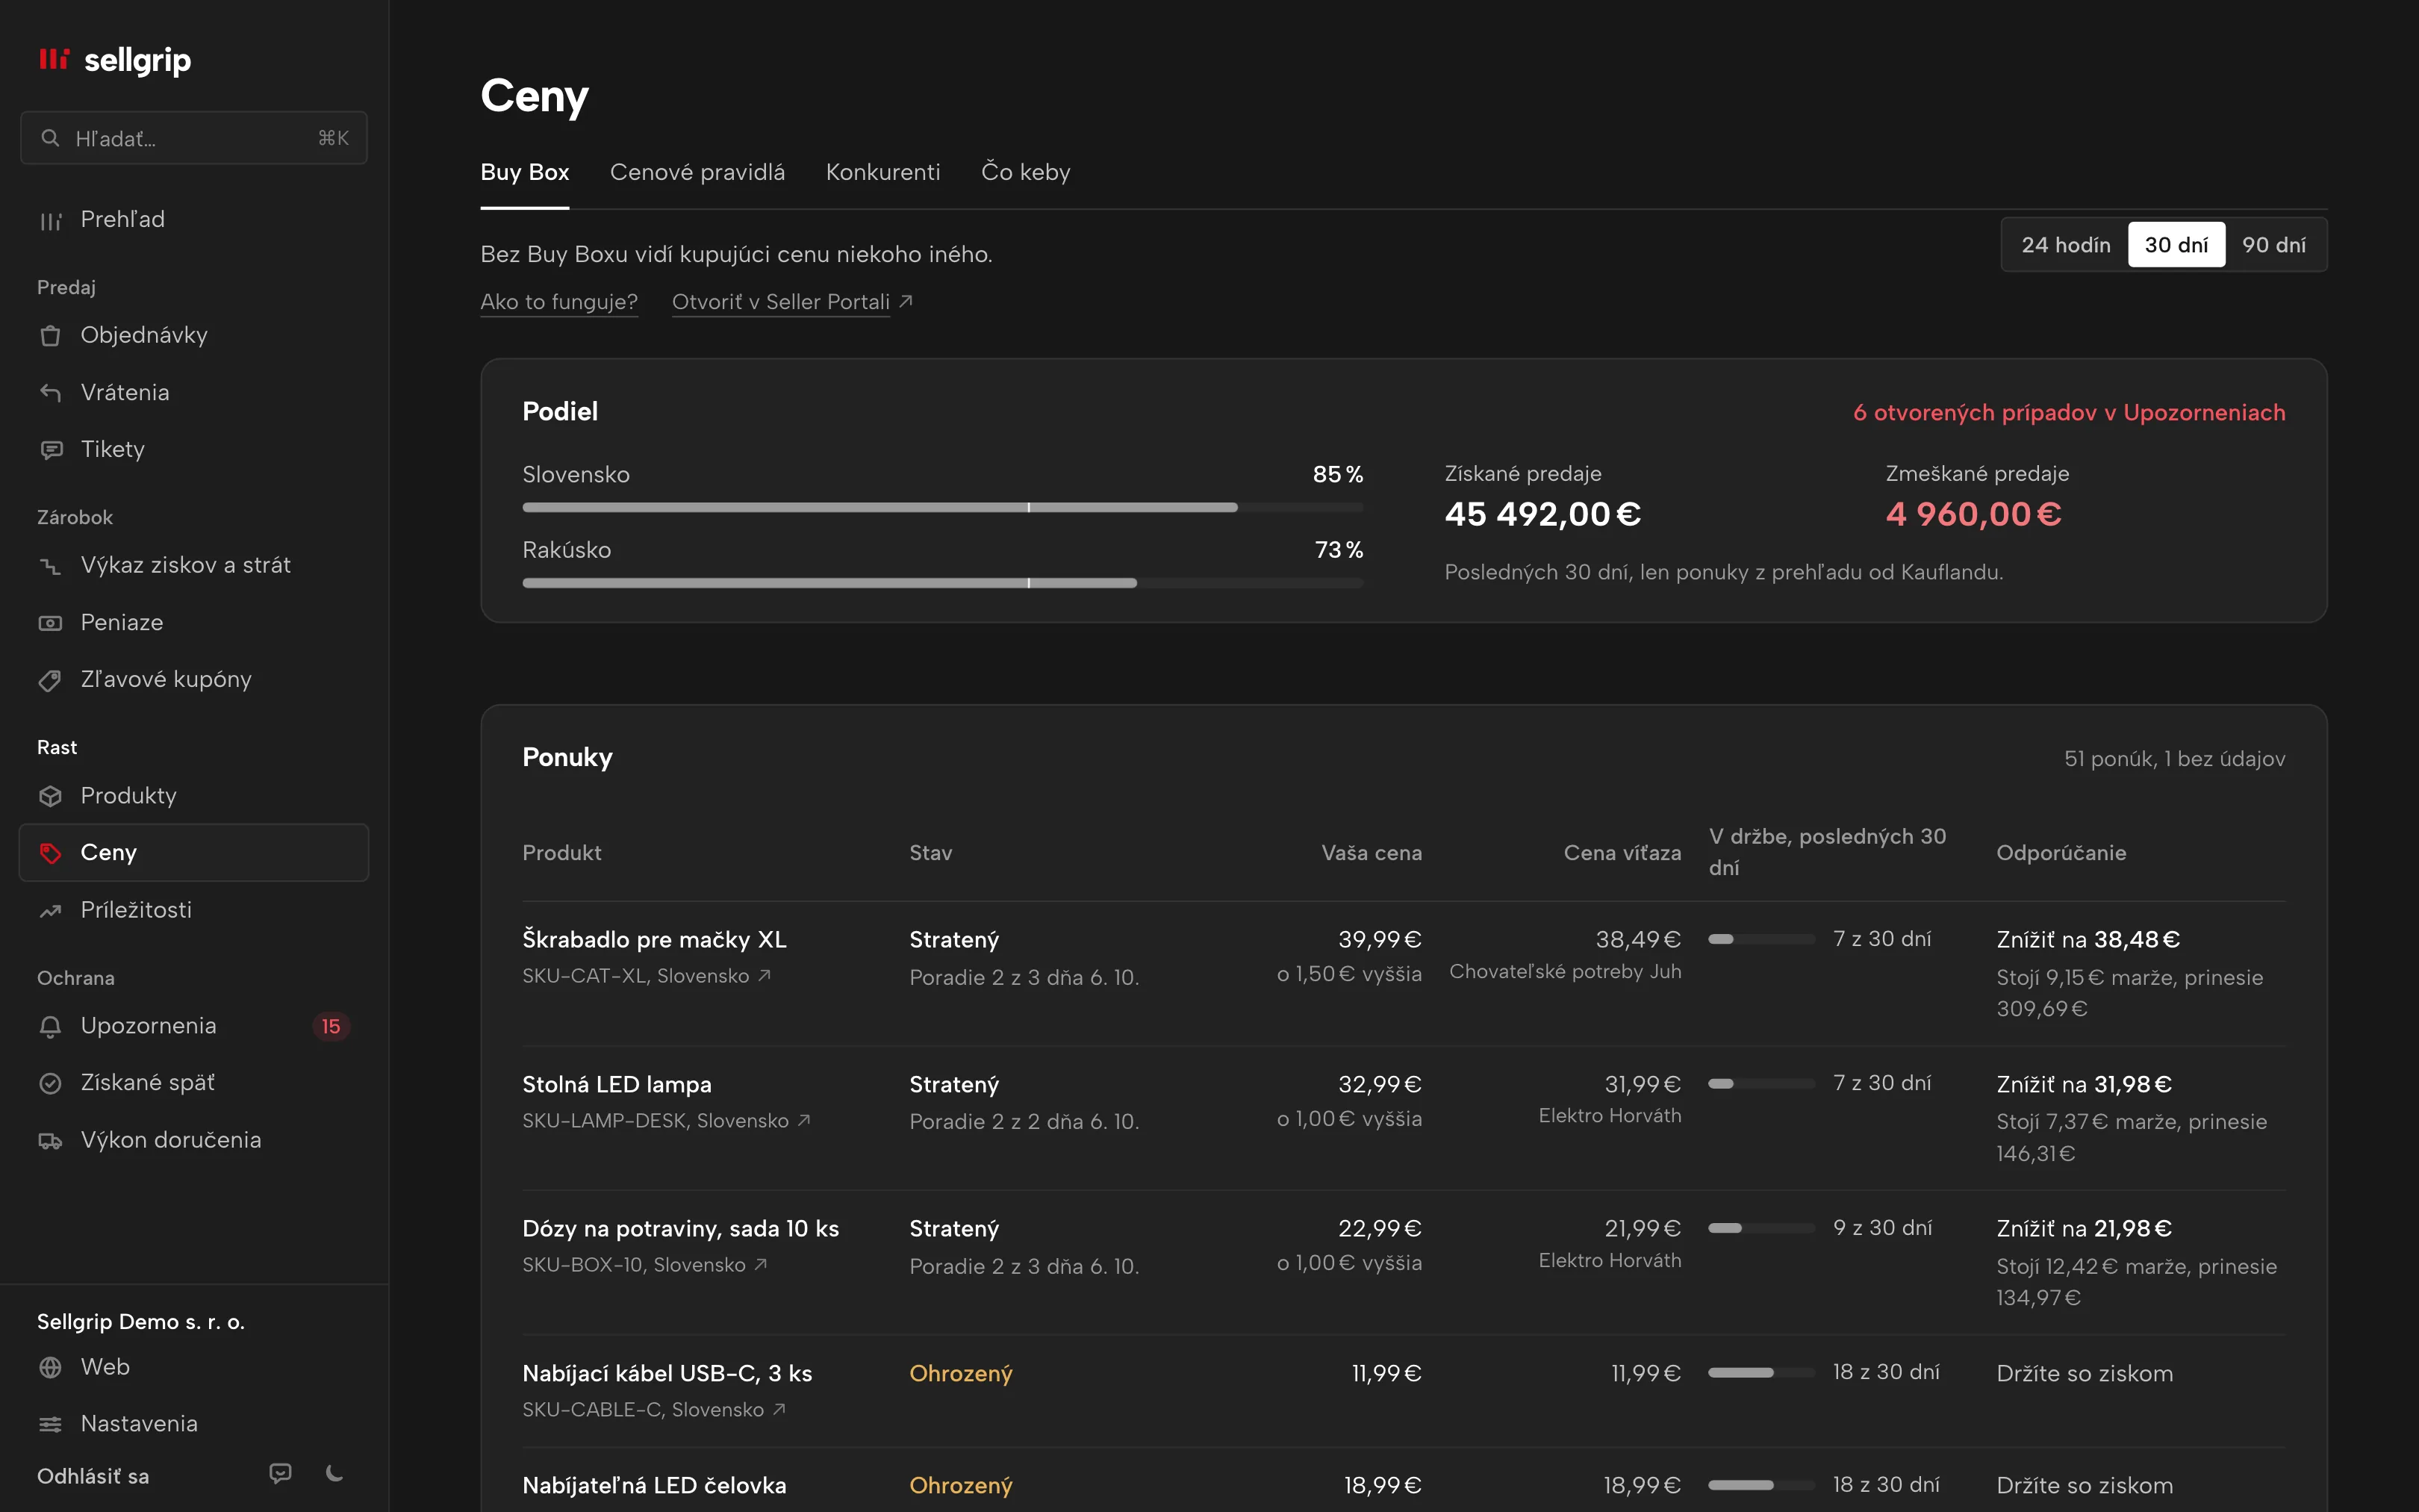Image resolution: width=2419 pixels, height=1512 pixels.
Task: Select the 90 dní time range
Action: (x=2274, y=245)
